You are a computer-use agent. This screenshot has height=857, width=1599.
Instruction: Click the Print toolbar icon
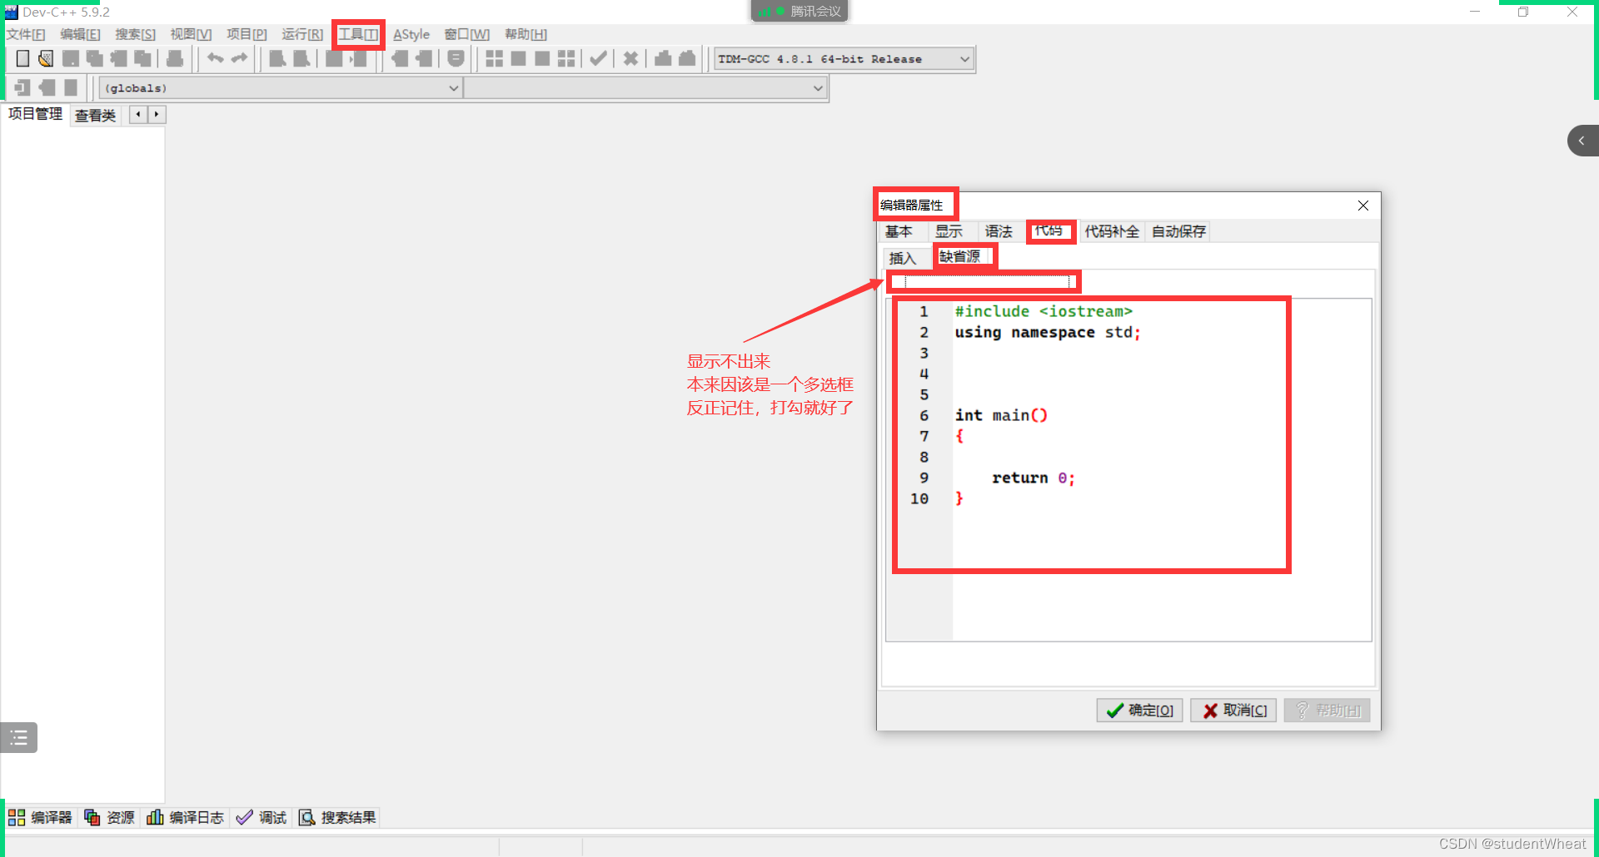[175, 58]
